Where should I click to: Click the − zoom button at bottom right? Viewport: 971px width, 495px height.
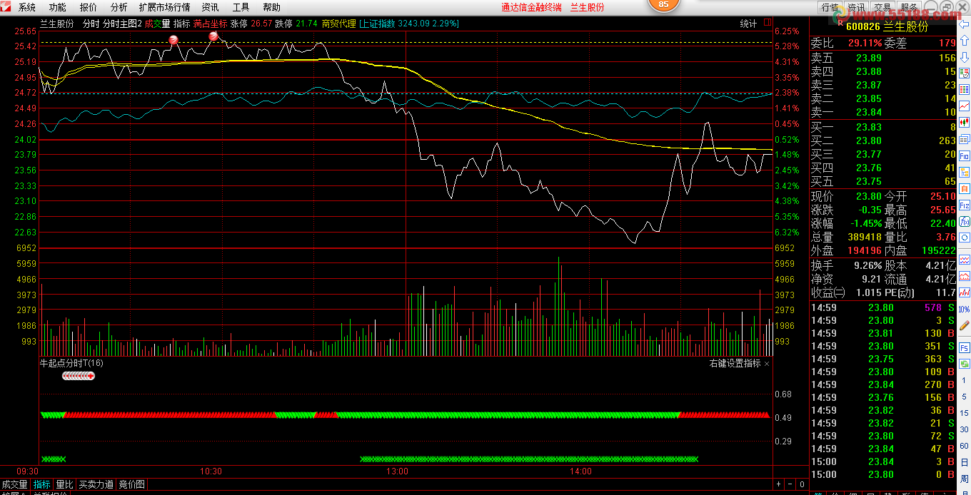click(x=790, y=484)
